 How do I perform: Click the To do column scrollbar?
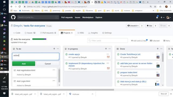tap(59, 76)
